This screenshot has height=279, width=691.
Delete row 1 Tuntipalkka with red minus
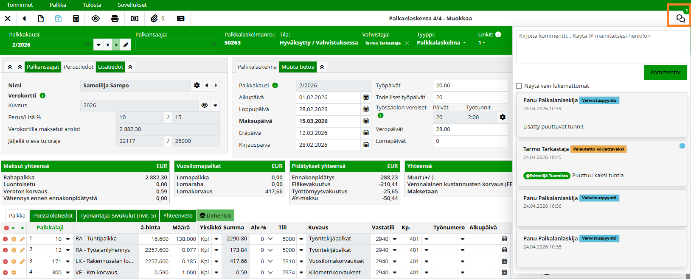point(6,239)
